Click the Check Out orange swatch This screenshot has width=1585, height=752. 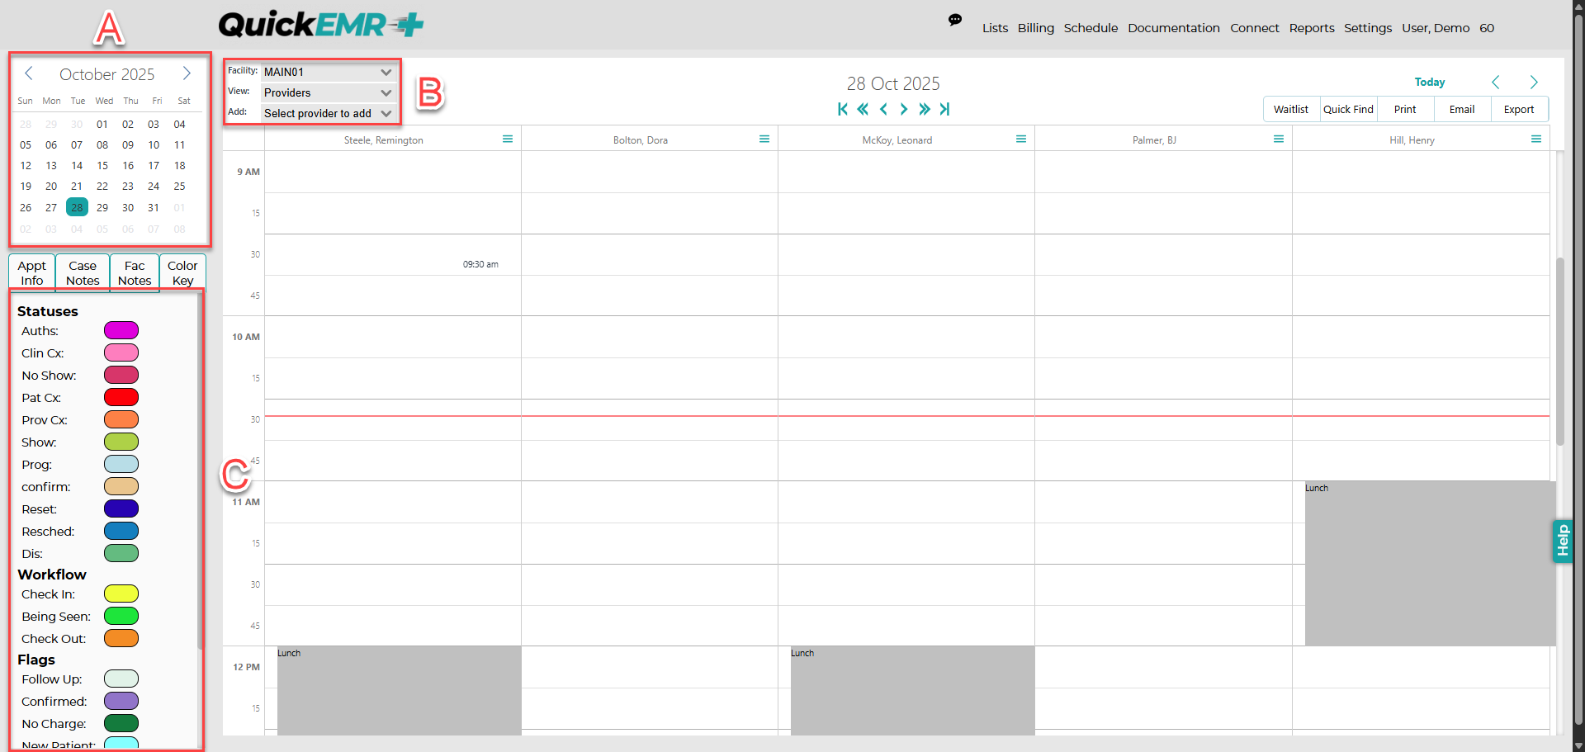pyautogui.click(x=121, y=638)
